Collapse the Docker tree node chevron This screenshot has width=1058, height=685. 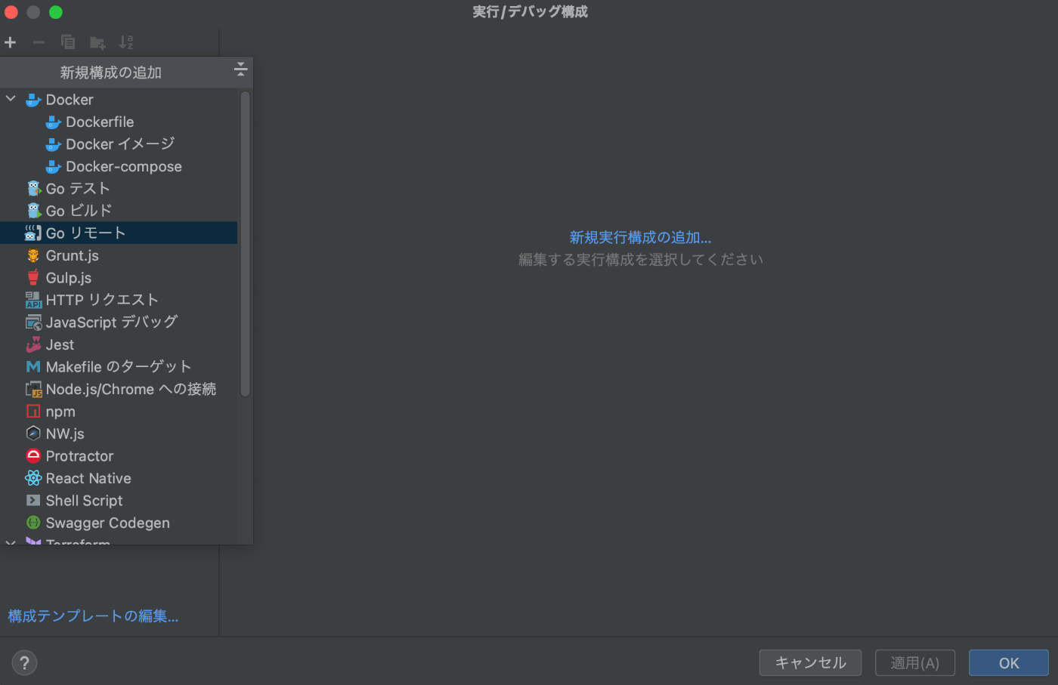(11, 99)
